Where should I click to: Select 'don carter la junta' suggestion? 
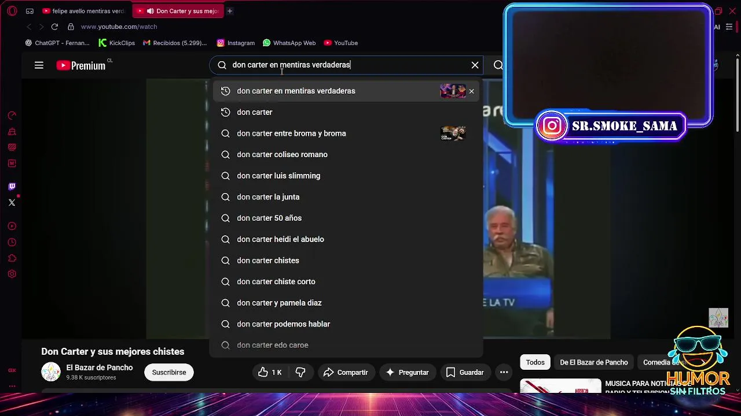click(x=346, y=197)
